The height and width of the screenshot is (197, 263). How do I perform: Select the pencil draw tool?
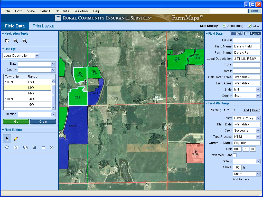16,139
